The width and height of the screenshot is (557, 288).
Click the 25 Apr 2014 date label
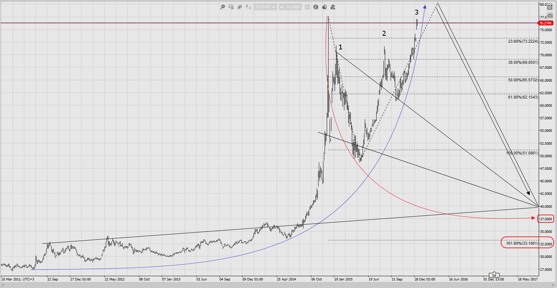point(287,279)
